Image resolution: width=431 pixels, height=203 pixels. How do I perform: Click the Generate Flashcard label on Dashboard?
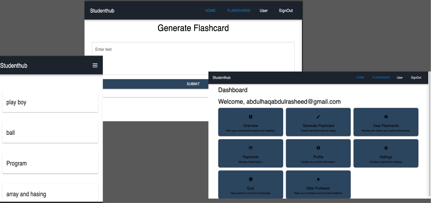[x=318, y=126]
